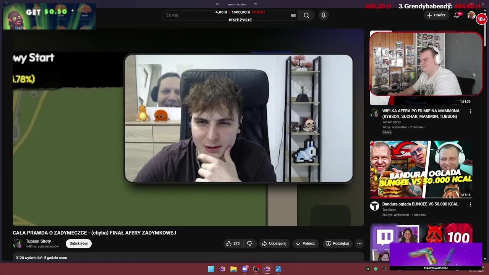Like the video with thumbs up
The height and width of the screenshot is (275, 489).
[x=229, y=244]
